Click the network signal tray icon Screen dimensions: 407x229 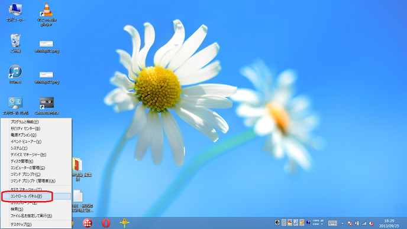364,223
